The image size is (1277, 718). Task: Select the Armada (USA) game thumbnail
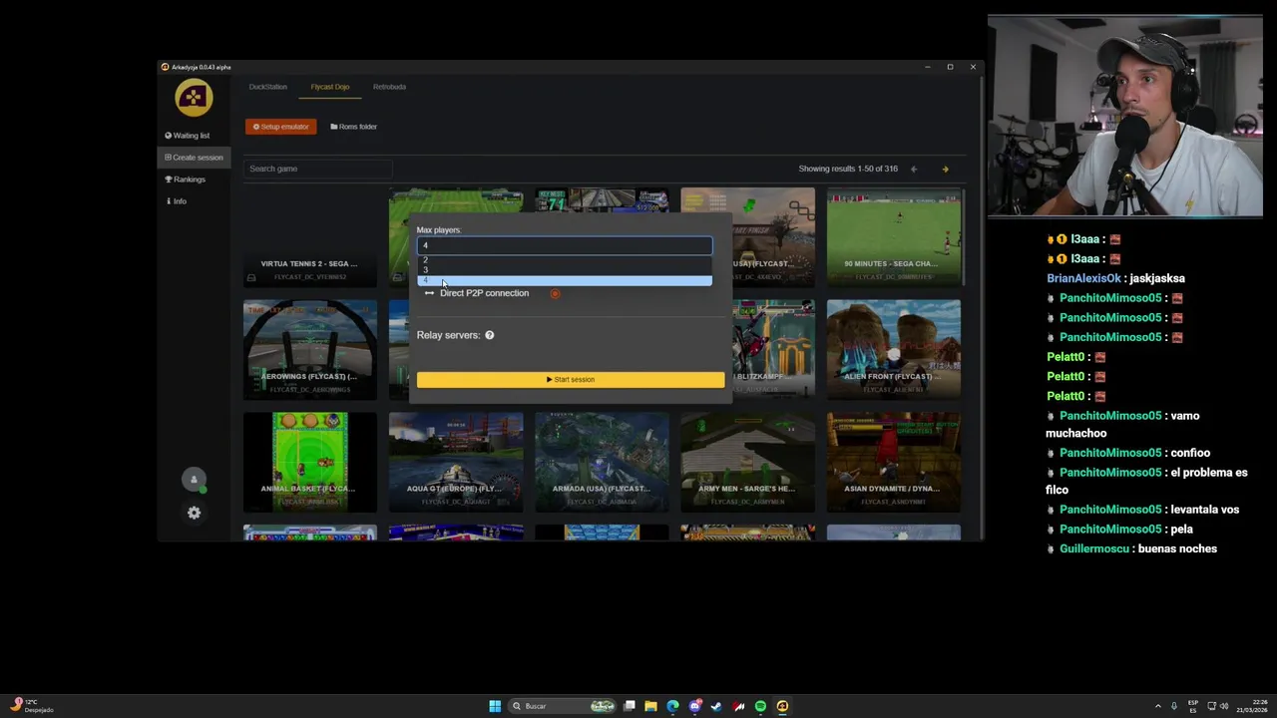tap(602, 462)
